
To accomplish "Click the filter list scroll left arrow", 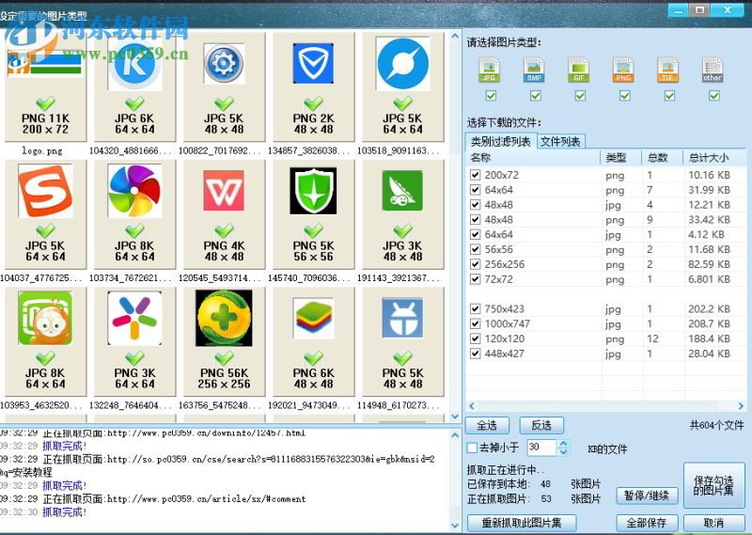I will (x=472, y=406).
